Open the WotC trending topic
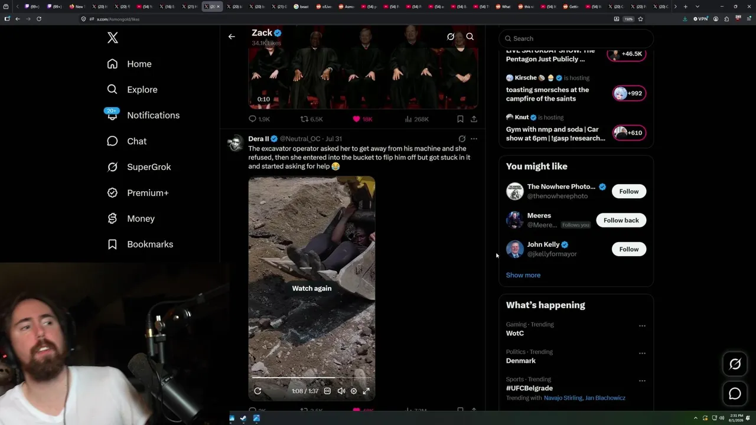This screenshot has width=756, height=425. [x=515, y=334]
